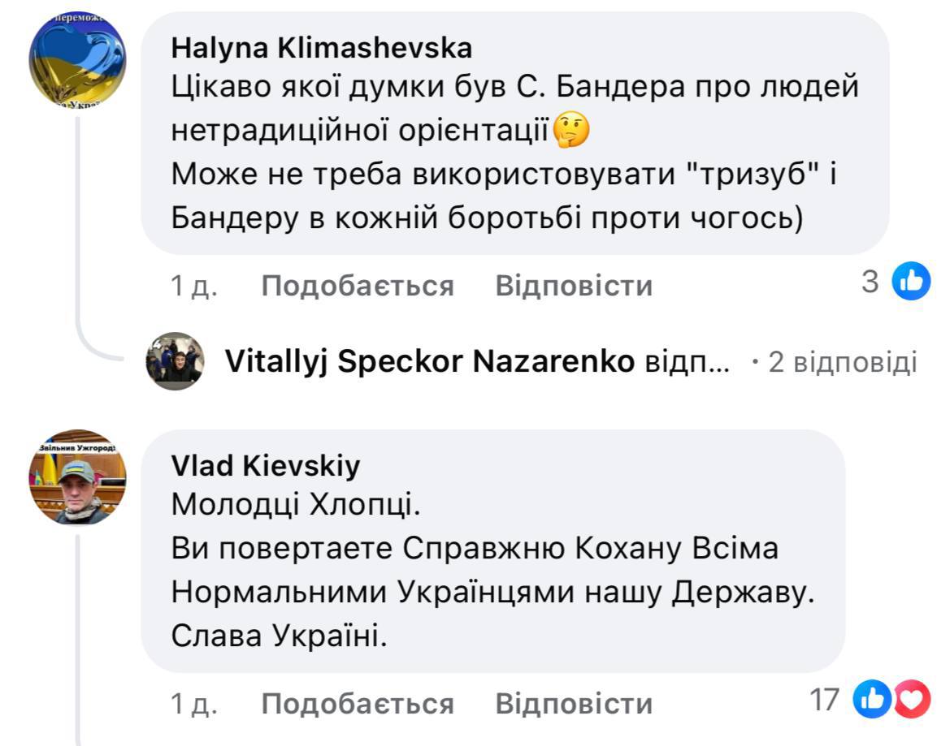Click the 1 д. timestamp under Vlad's comment

click(194, 703)
